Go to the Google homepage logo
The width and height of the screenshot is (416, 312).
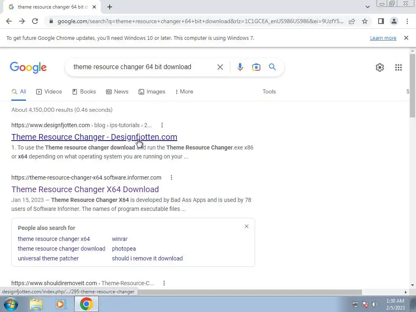coord(28,67)
